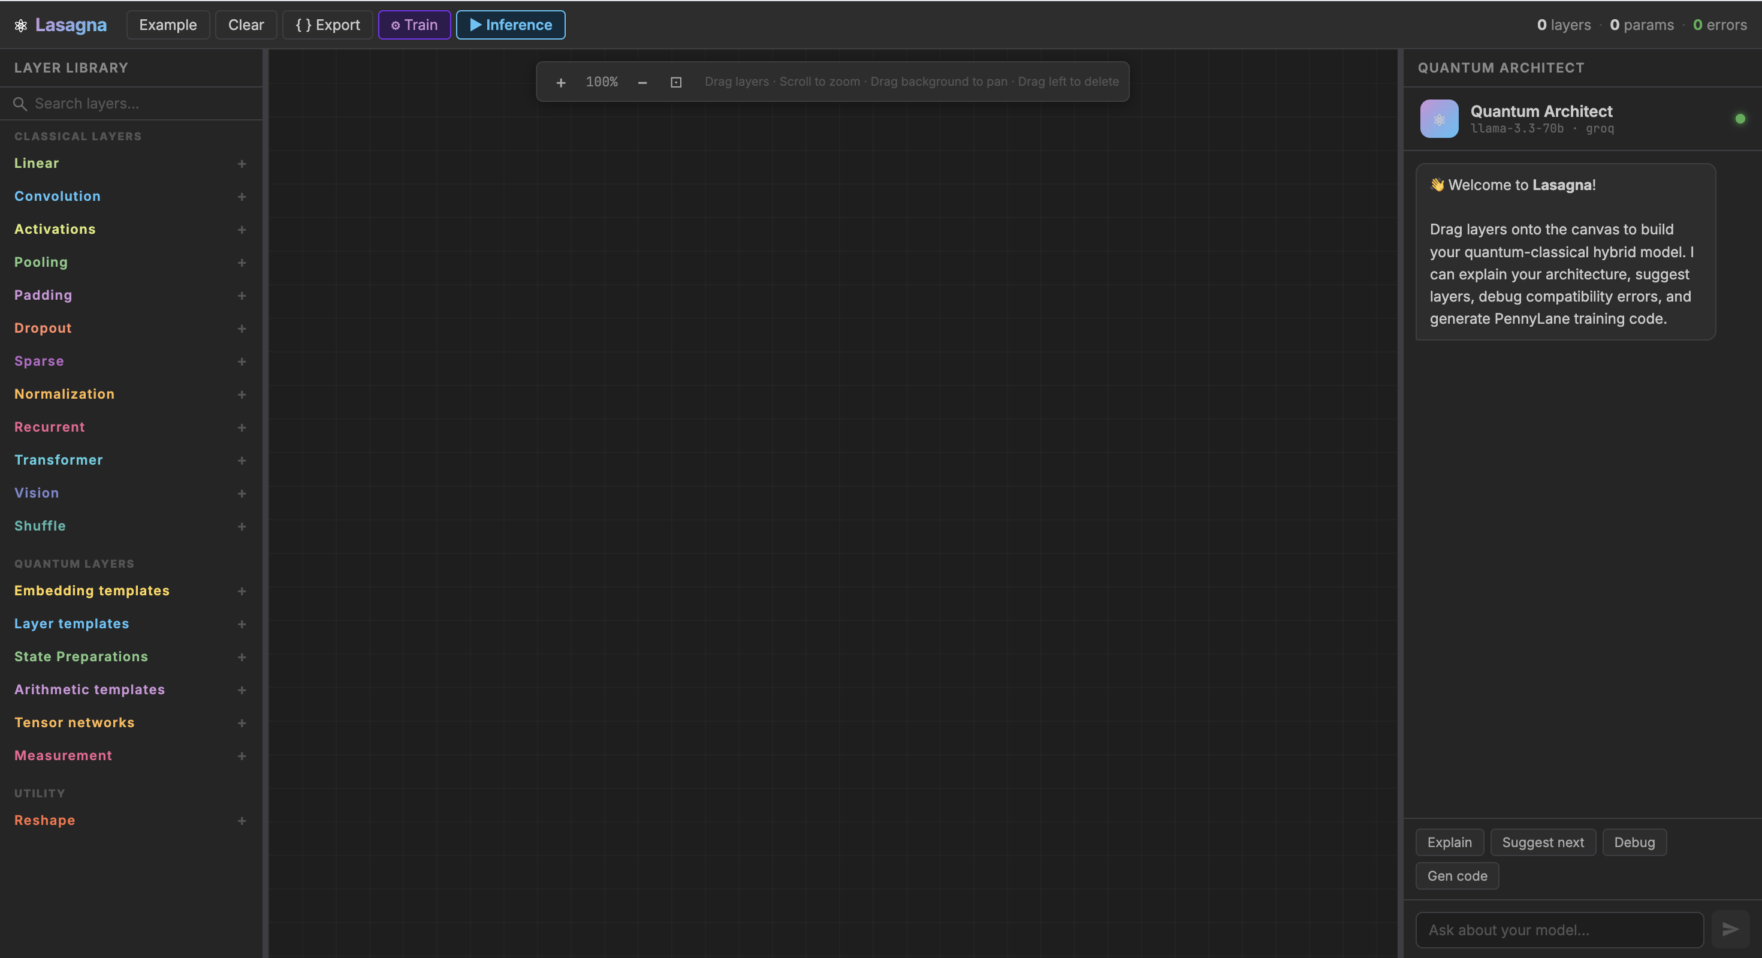Image resolution: width=1762 pixels, height=958 pixels.
Task: Expand Convolution with its plus icon
Action: pos(242,197)
